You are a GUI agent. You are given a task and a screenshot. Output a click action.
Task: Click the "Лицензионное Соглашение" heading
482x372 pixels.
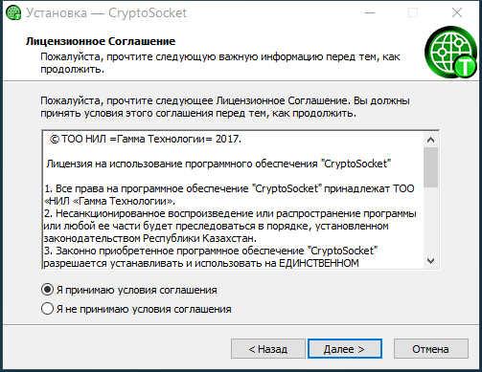(101, 41)
